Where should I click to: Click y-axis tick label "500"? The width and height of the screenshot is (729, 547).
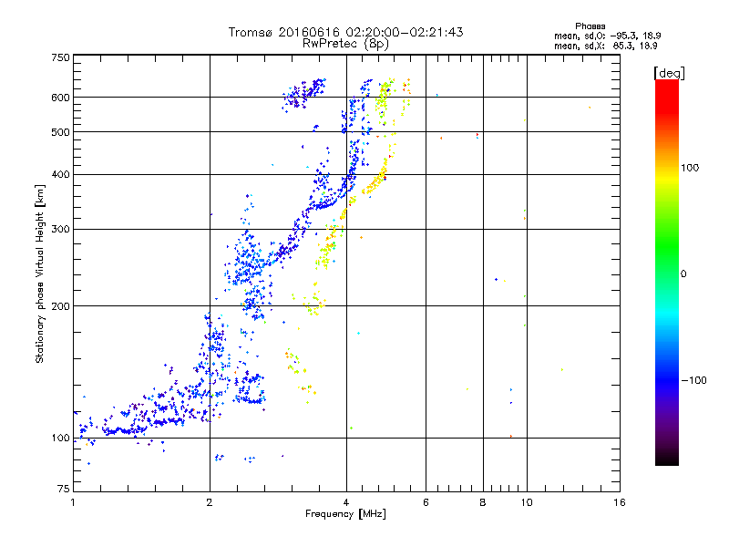point(60,132)
